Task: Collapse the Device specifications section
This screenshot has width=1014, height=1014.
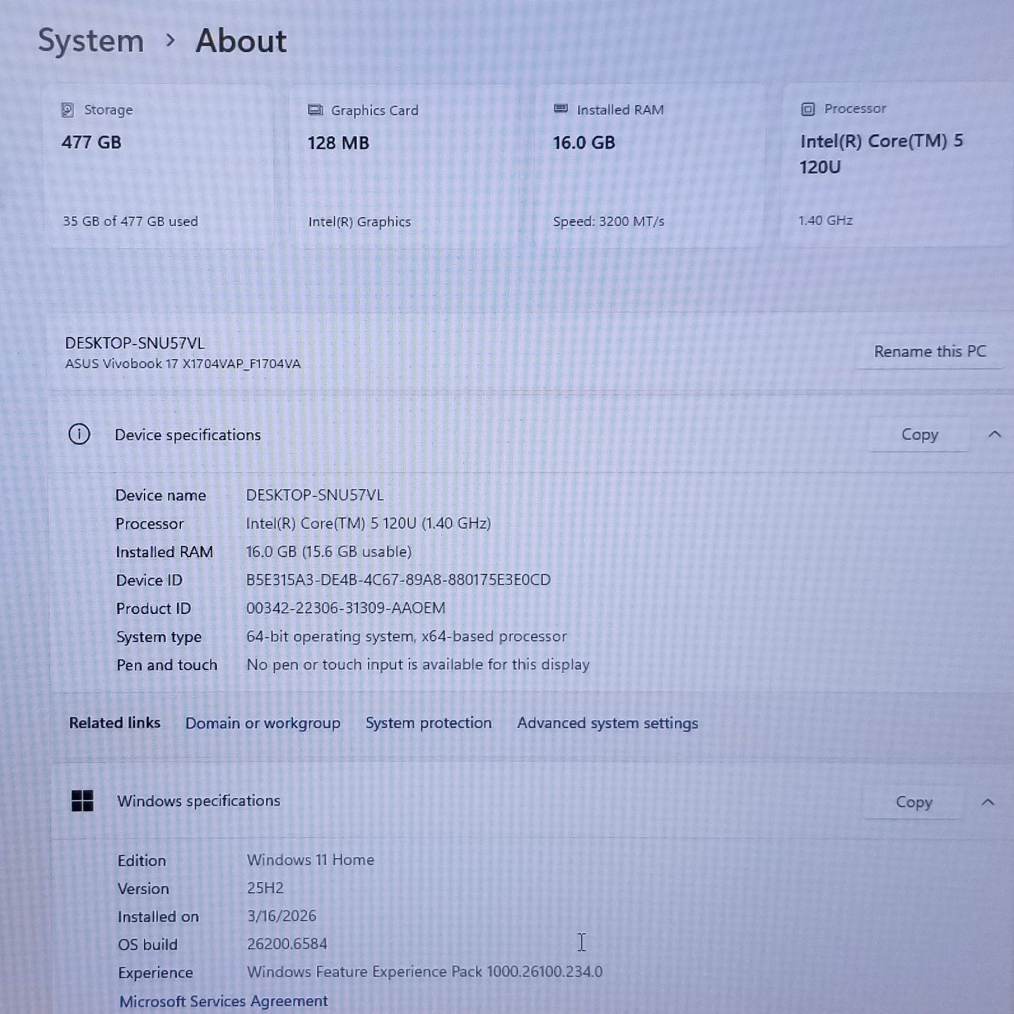Action: (995, 434)
